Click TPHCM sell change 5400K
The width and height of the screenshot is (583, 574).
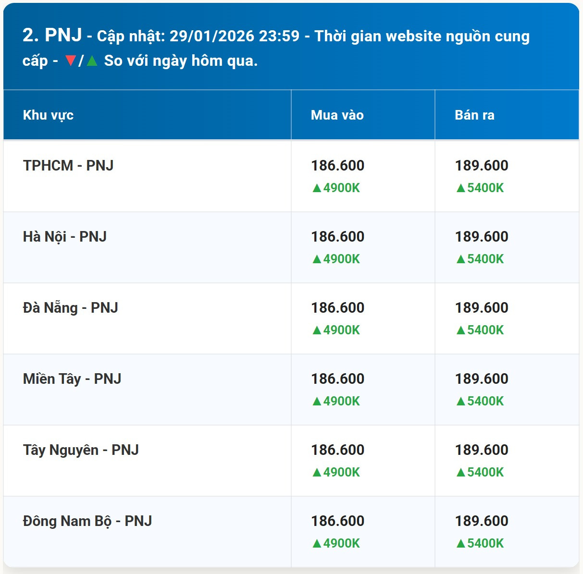click(x=480, y=188)
